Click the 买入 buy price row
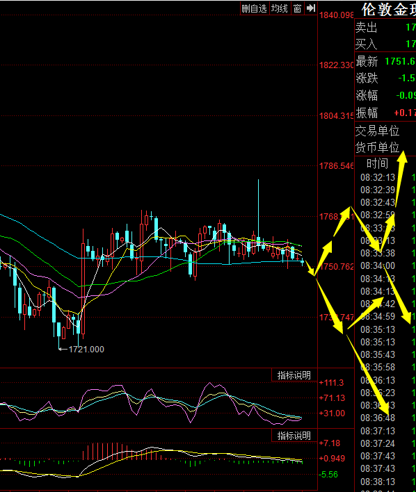416x492 pixels. point(385,44)
